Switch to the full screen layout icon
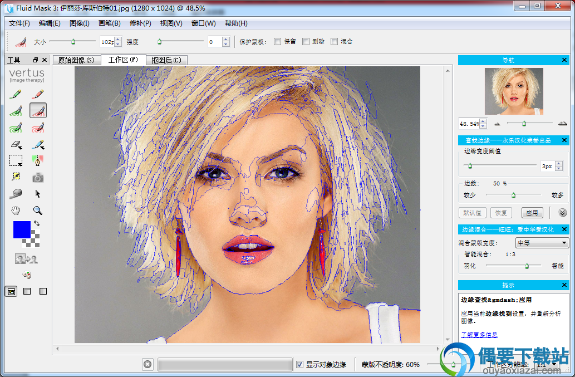The height and width of the screenshot is (377, 575). [43, 291]
